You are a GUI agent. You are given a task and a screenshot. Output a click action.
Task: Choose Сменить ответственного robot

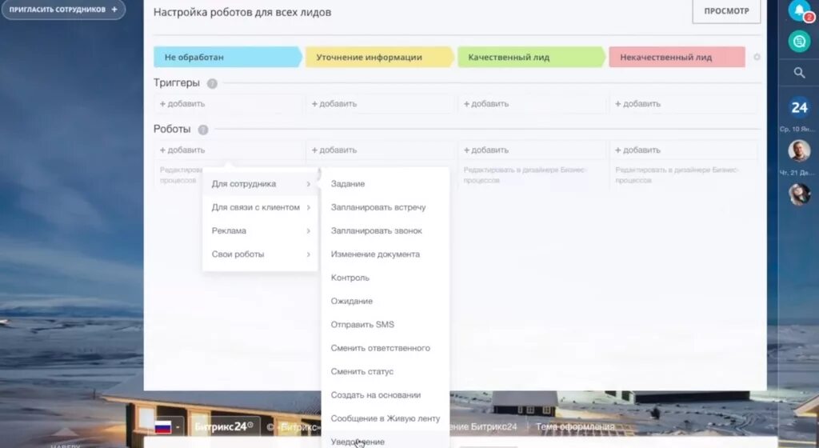tap(386, 348)
